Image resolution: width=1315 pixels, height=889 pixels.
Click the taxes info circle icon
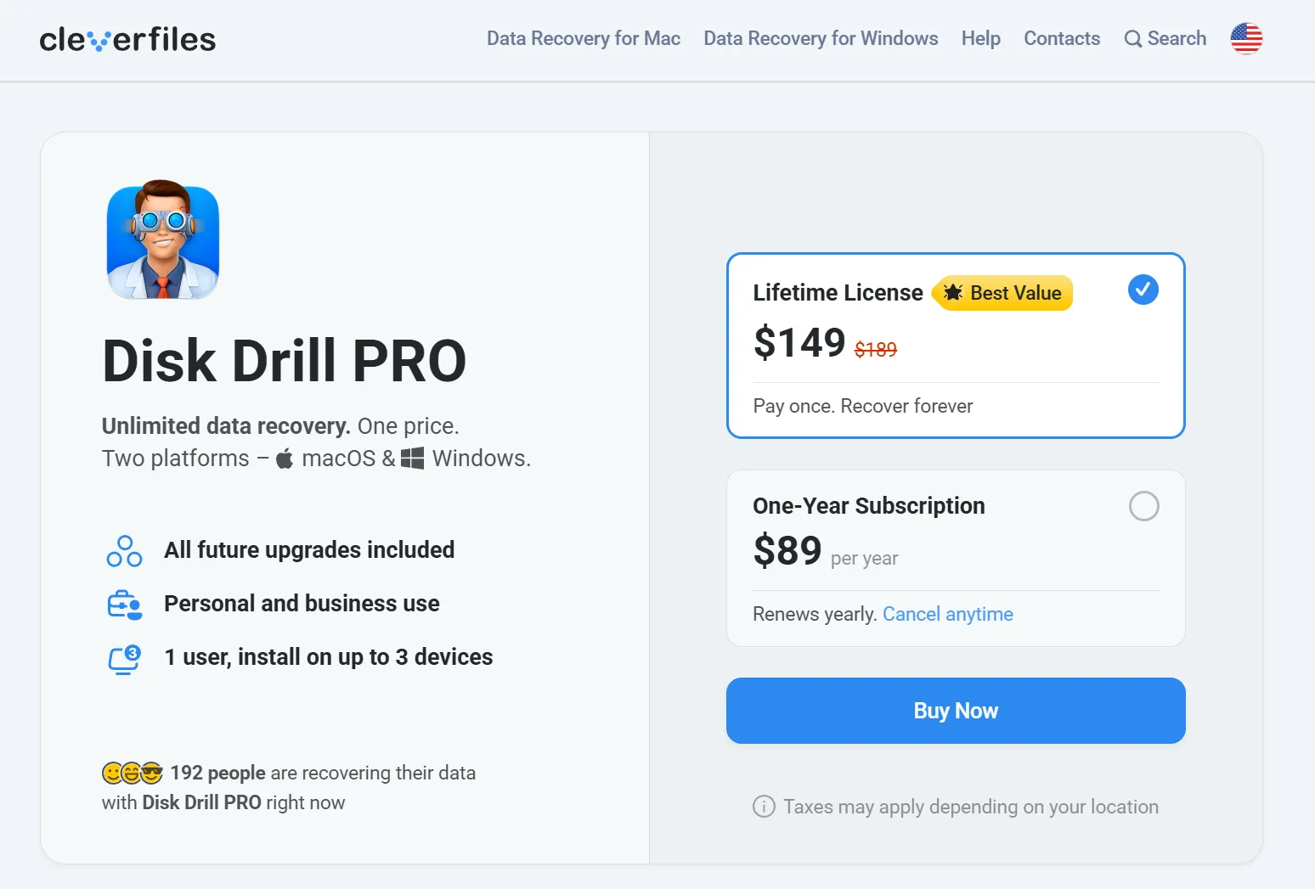pos(764,807)
